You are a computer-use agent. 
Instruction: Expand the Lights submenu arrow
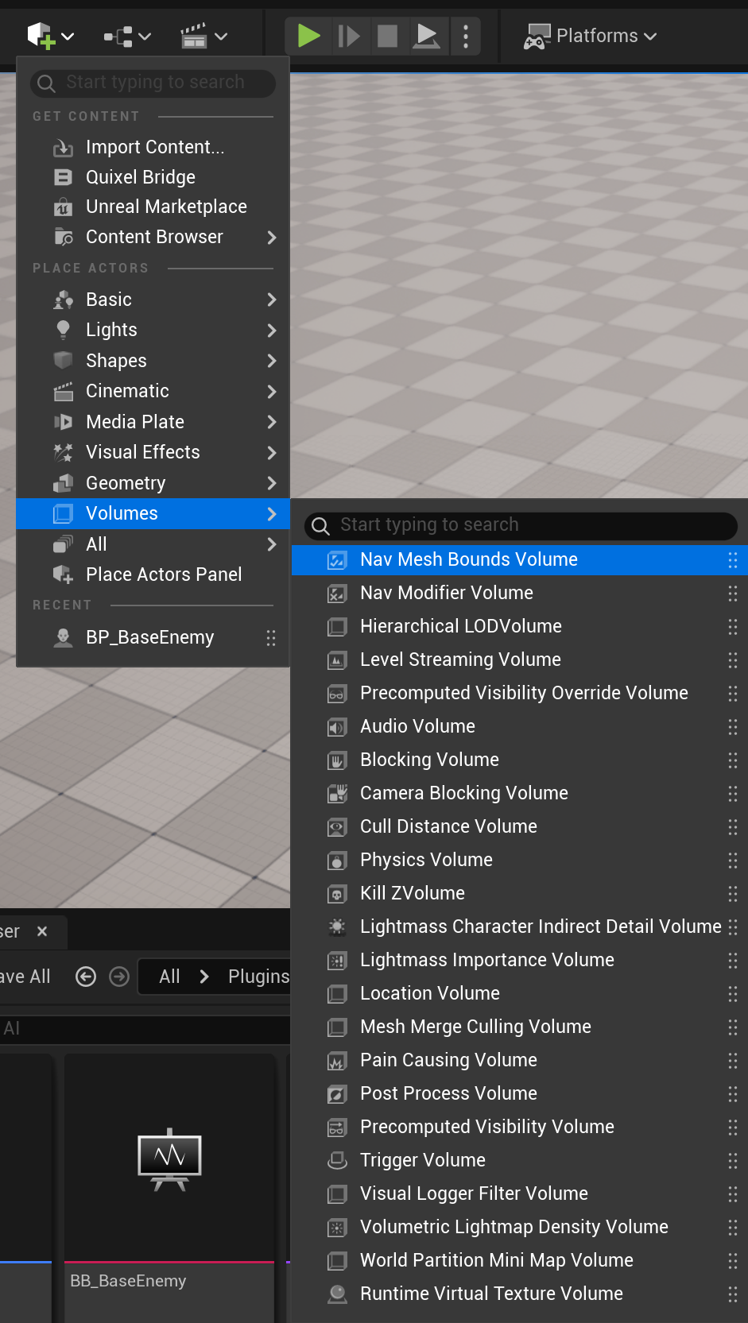point(272,330)
